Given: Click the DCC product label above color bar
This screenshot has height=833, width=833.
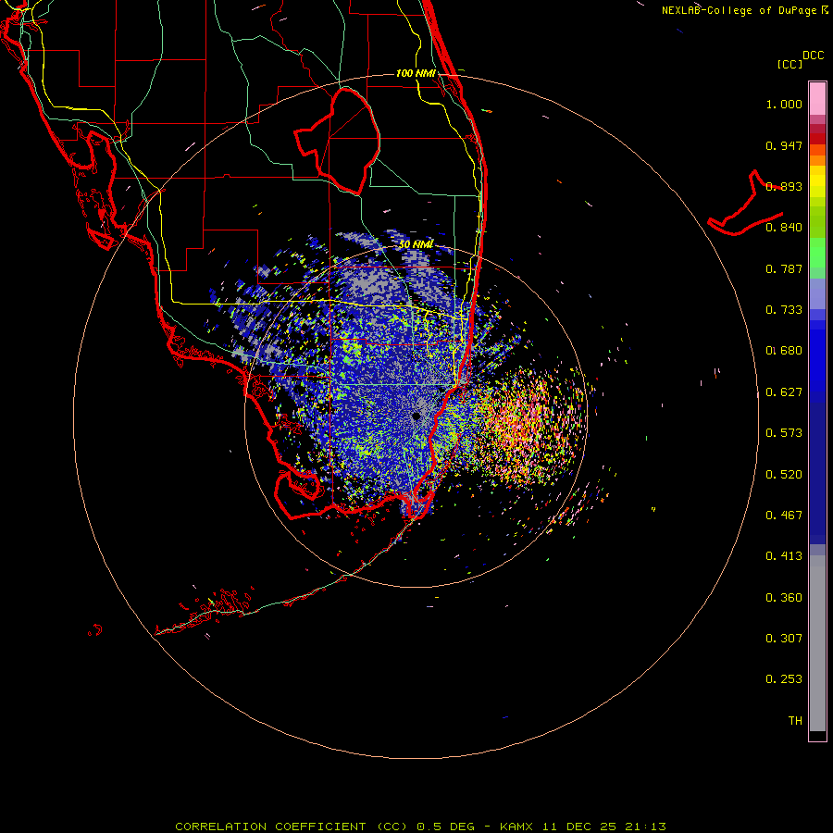Looking at the screenshot, I should pos(813,56).
